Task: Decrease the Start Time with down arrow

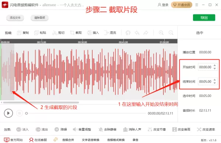Action: click(x=215, y=69)
